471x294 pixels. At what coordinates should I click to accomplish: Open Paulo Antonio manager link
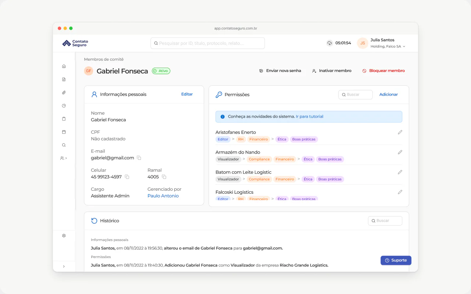click(163, 196)
